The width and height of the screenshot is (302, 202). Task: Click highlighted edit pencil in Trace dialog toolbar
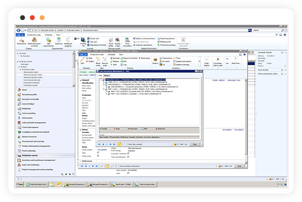pos(119,144)
